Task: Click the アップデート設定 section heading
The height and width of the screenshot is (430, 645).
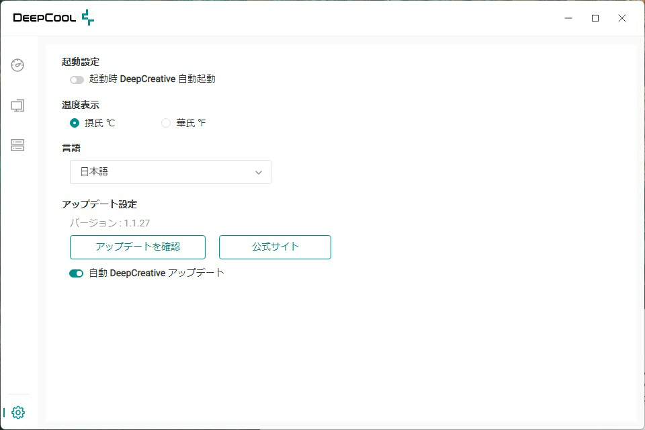Action: tap(99, 204)
